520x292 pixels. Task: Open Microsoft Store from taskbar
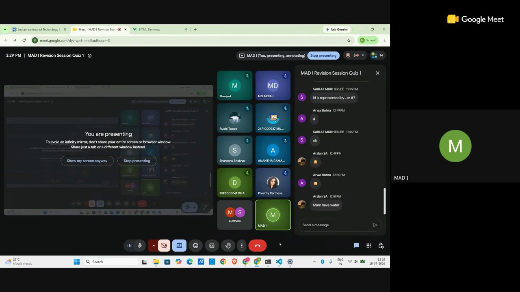[167, 262]
